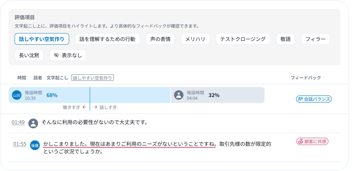Select the メリハリ evaluation item

(195, 39)
